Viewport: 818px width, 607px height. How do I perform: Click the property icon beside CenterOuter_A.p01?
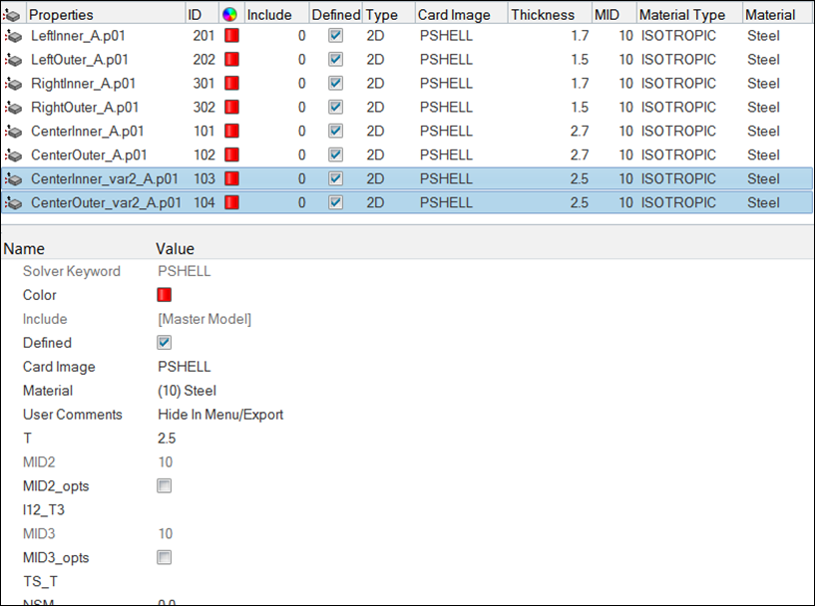pyautogui.click(x=13, y=155)
